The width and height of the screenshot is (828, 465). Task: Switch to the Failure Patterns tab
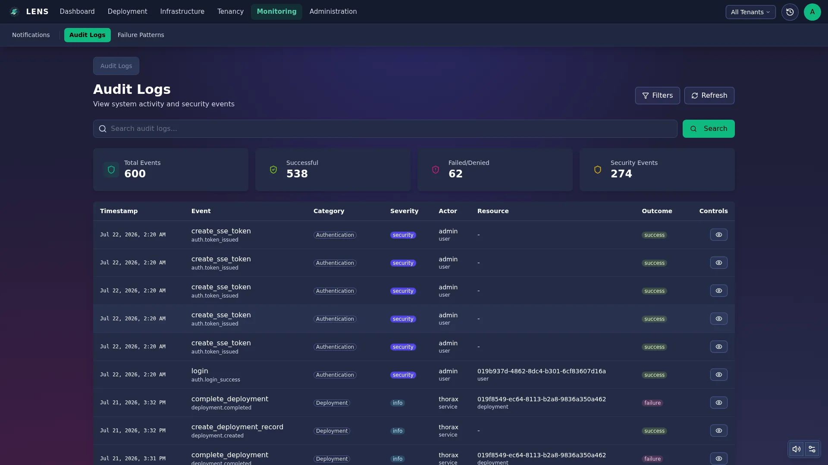(141, 35)
